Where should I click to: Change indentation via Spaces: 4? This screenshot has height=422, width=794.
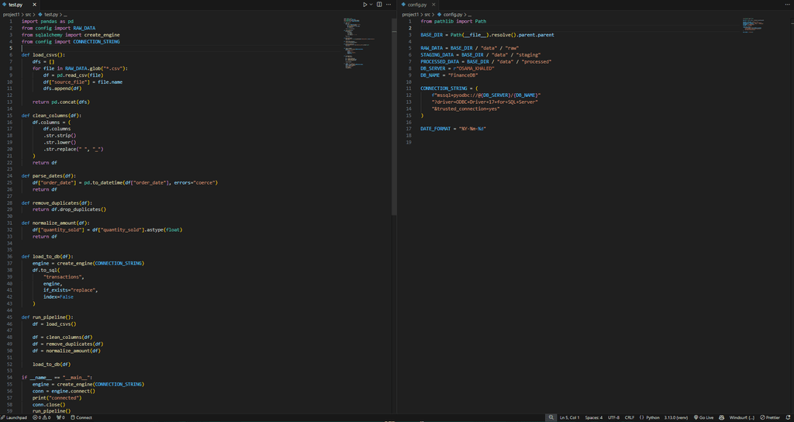(593, 417)
